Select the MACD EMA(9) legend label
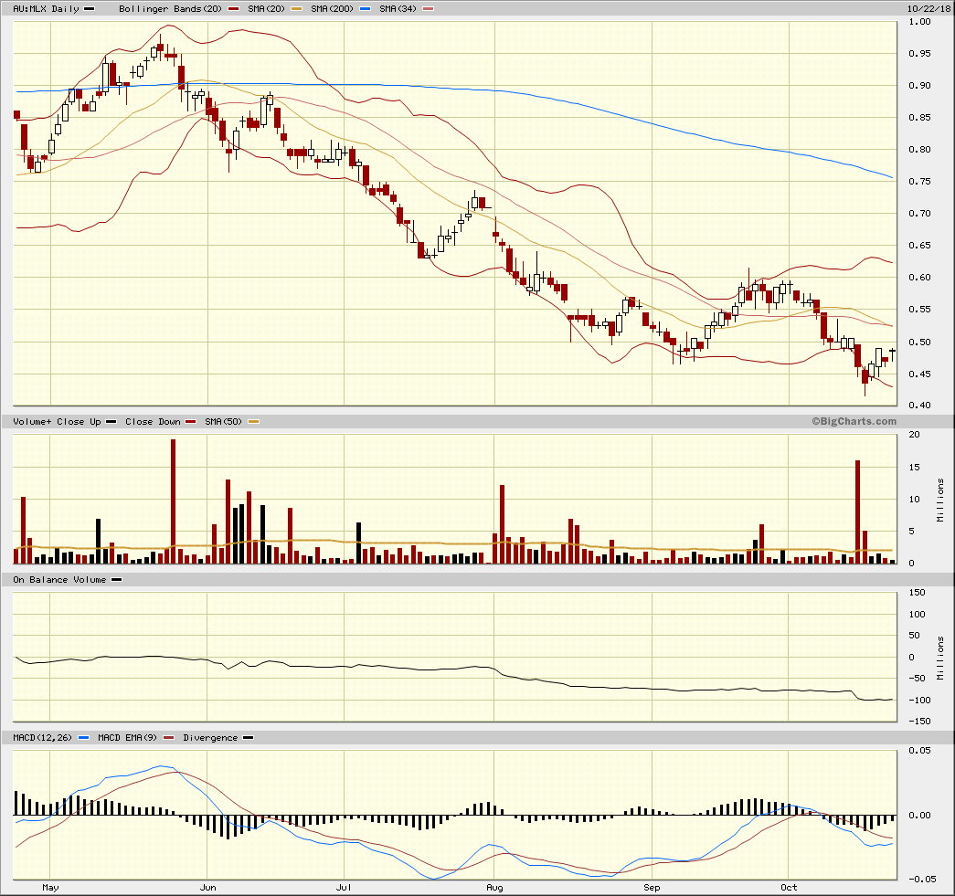955x896 pixels. pyautogui.click(x=127, y=738)
